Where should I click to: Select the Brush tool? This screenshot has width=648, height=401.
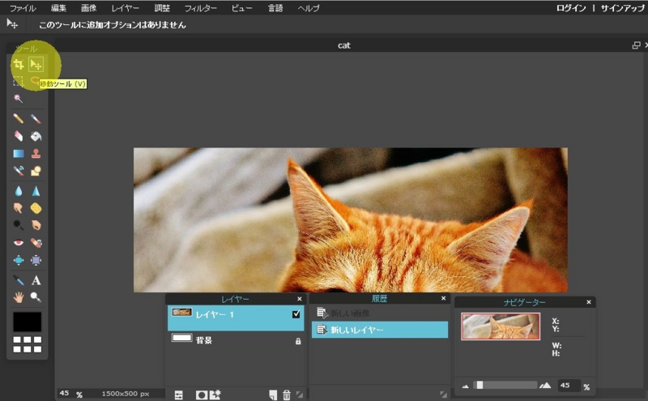(36, 119)
